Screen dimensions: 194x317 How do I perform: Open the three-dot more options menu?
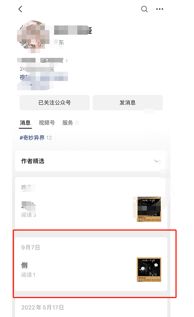click(160, 9)
